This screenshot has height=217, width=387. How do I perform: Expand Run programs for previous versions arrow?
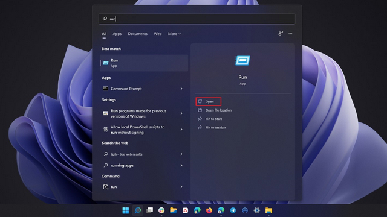[181, 113]
